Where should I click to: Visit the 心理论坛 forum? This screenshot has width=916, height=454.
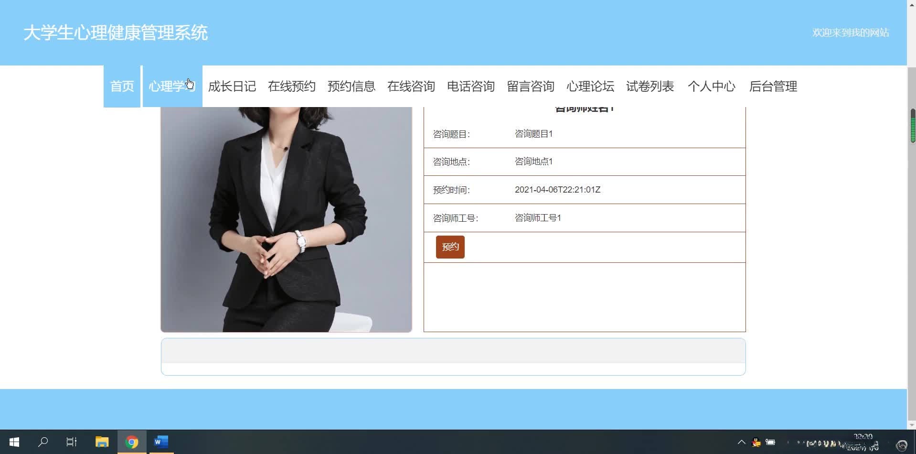591,86
